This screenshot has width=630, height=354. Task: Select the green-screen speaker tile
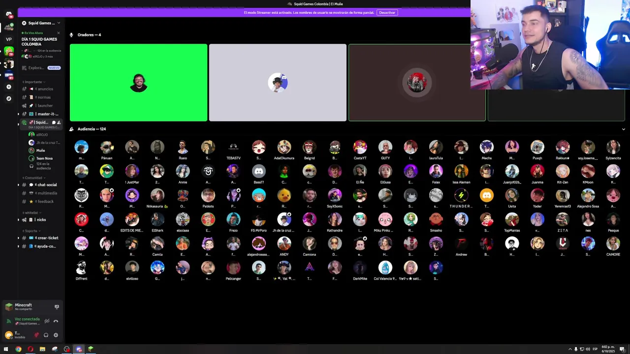coord(138,83)
